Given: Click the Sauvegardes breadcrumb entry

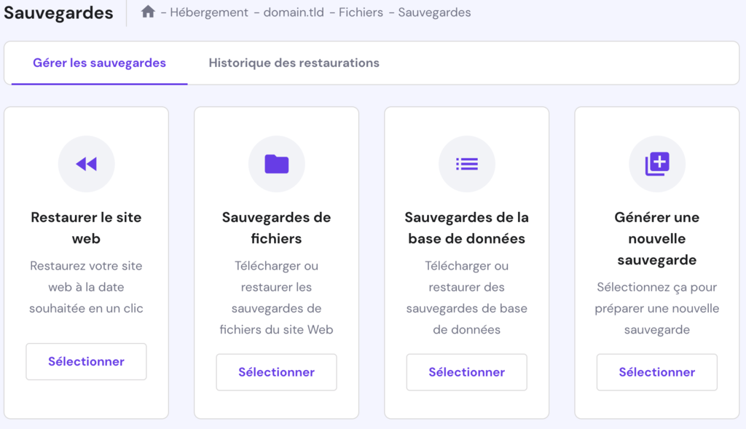Looking at the screenshot, I should pos(435,12).
